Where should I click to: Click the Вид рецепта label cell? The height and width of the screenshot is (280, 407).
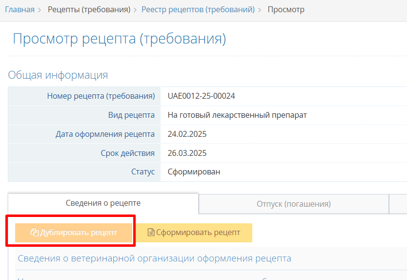point(131,115)
